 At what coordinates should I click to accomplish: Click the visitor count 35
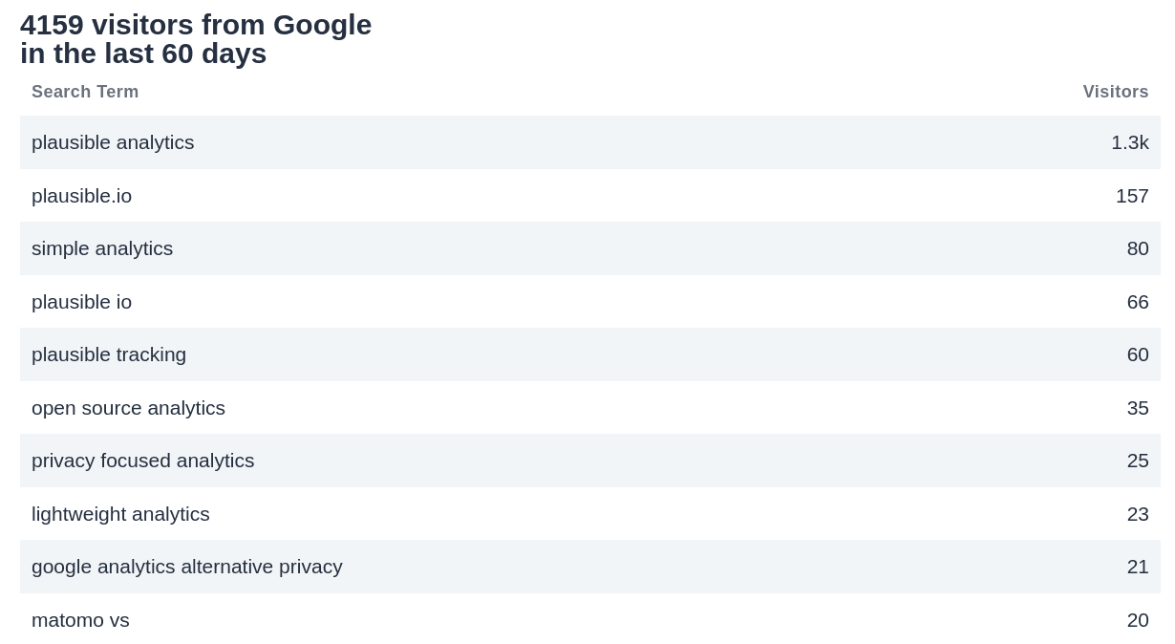(1138, 408)
